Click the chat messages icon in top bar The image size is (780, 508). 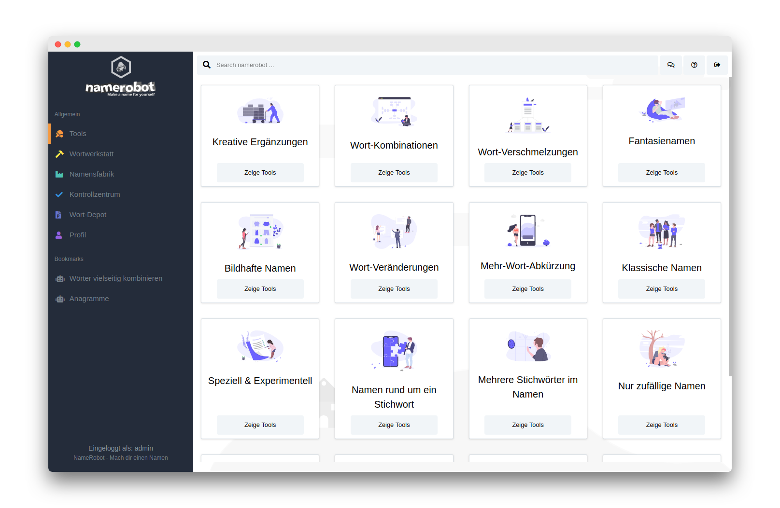click(x=671, y=65)
